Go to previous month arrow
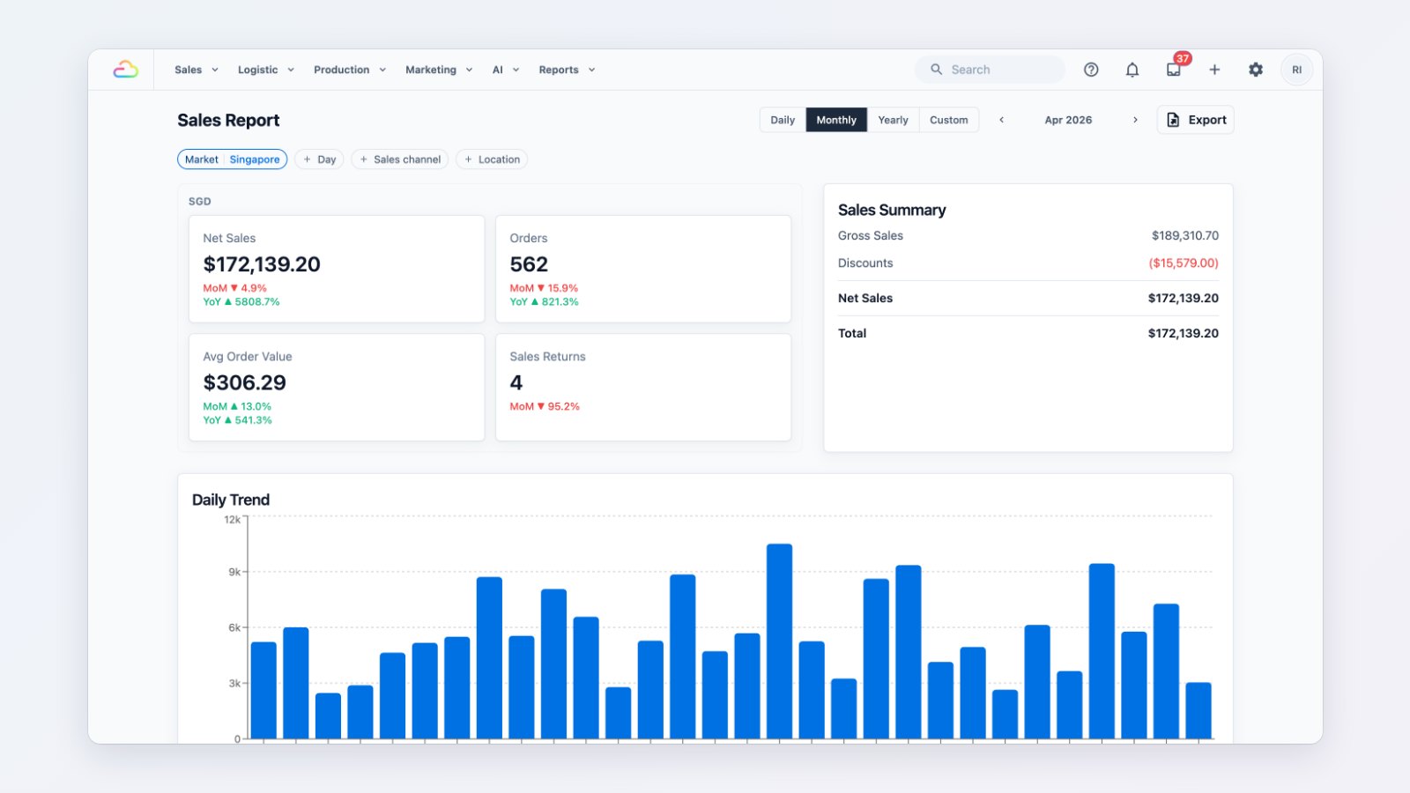Screen dimensions: 1410x793 pyautogui.click(x=1001, y=120)
